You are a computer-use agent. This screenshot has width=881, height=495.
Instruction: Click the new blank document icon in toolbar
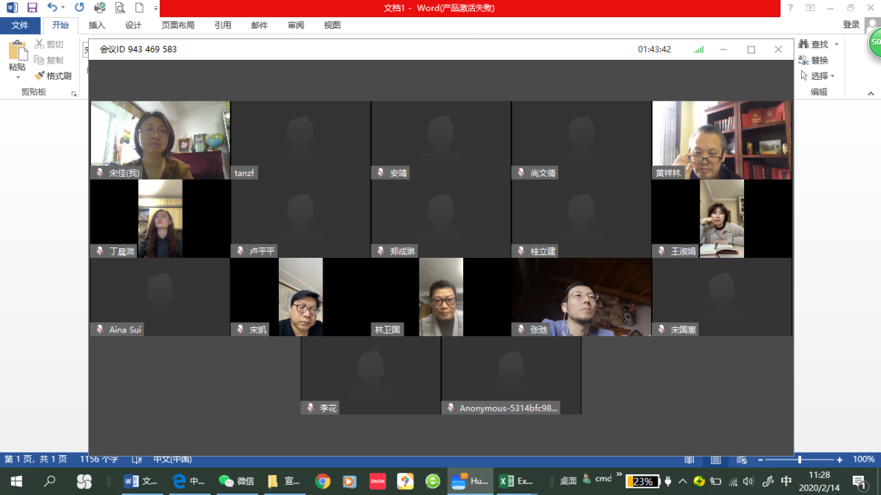pyautogui.click(x=139, y=8)
